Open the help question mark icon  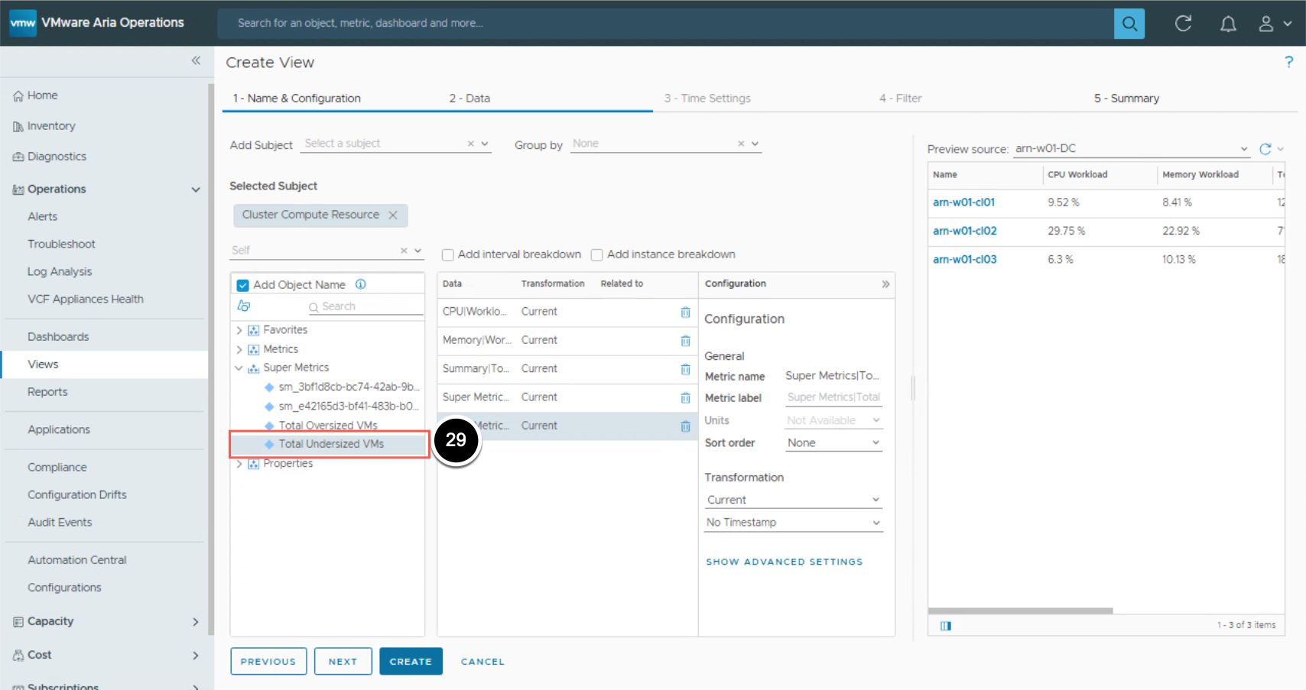click(x=1288, y=62)
